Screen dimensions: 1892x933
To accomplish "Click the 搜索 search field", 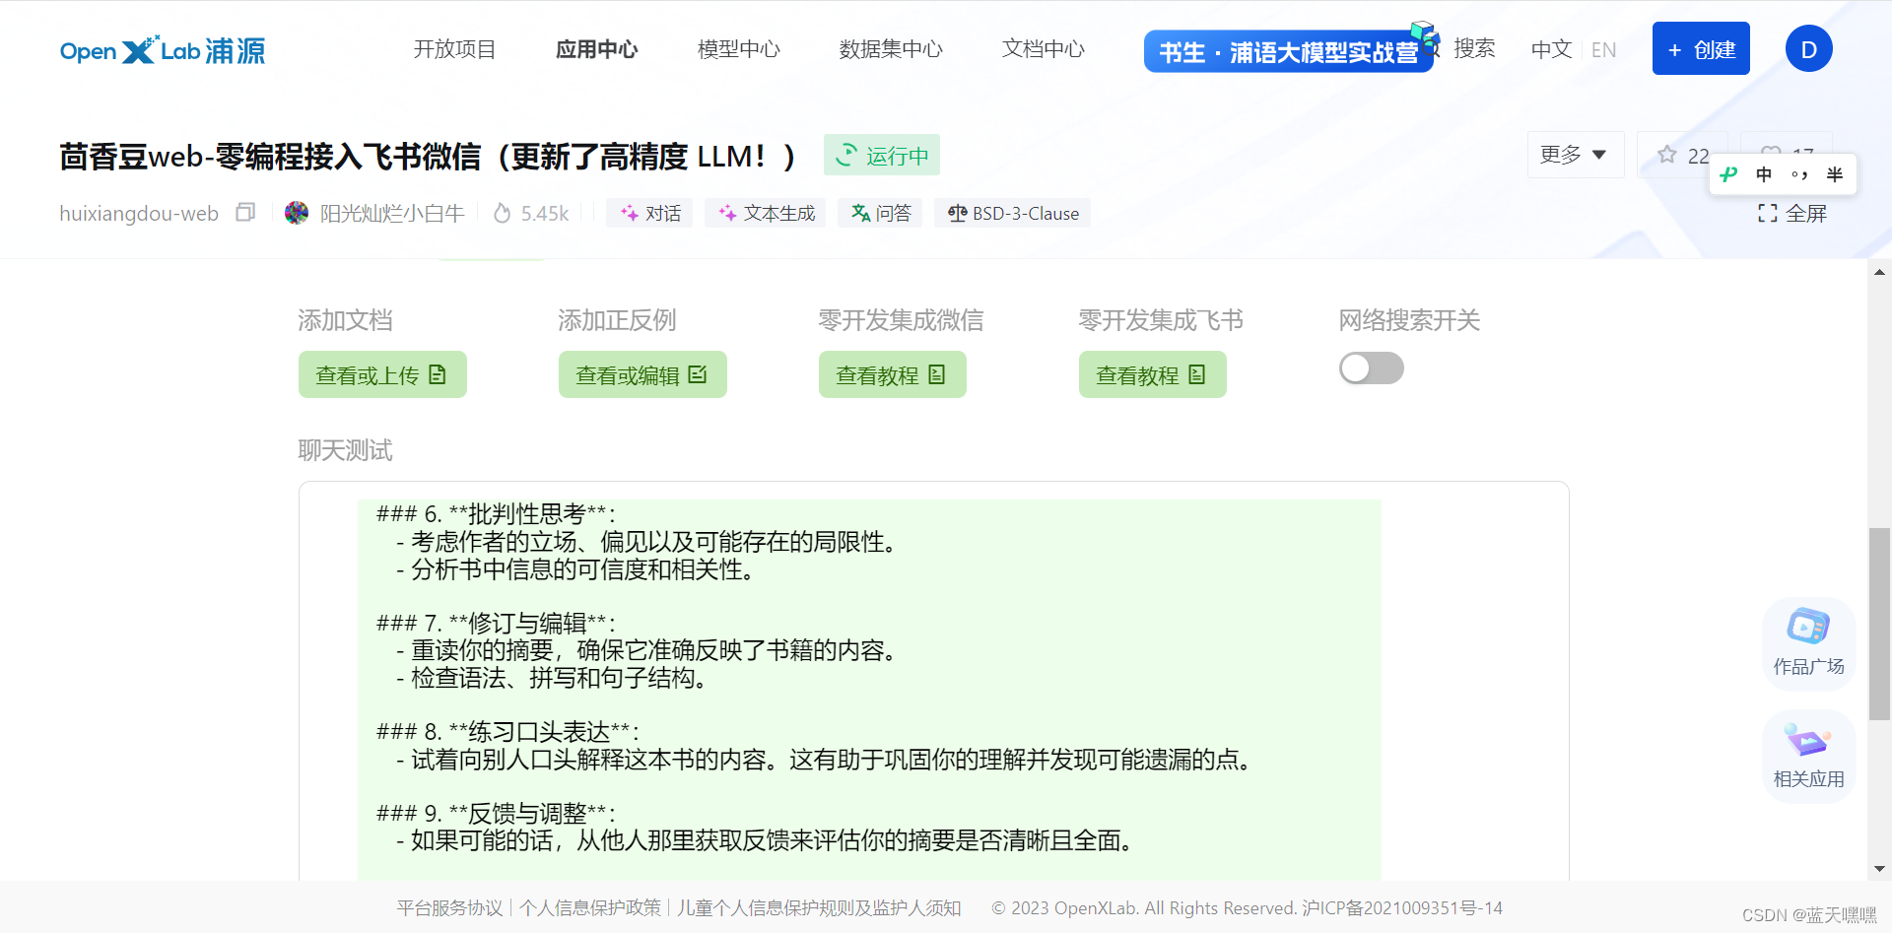I will [1473, 49].
